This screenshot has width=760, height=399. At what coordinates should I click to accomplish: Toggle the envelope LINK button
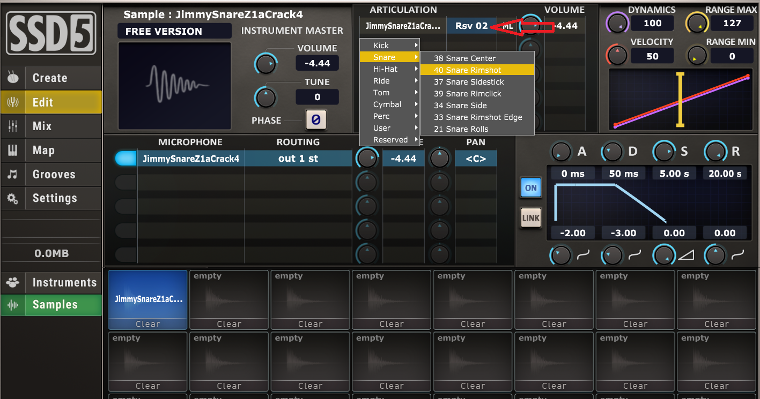tap(530, 218)
